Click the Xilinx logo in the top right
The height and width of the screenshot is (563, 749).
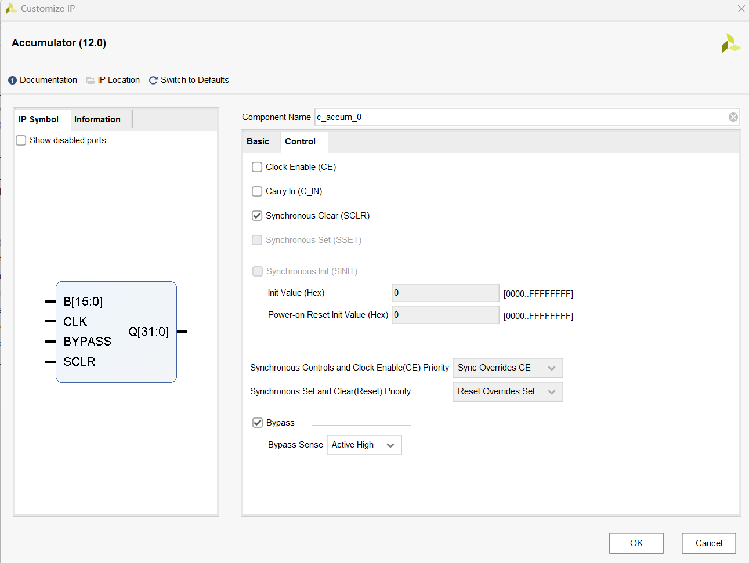click(x=730, y=43)
